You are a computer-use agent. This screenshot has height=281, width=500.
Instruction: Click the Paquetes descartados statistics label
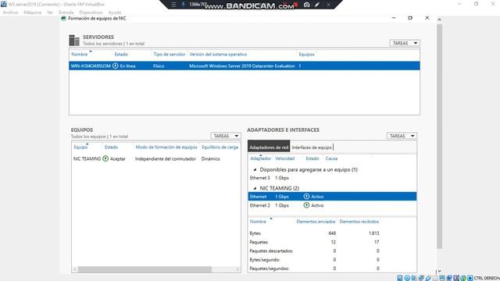coord(271,251)
